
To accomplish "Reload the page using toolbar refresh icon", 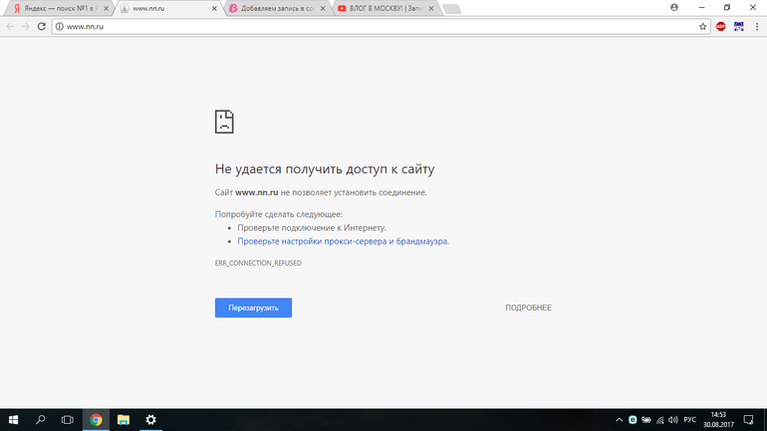I will [42, 27].
